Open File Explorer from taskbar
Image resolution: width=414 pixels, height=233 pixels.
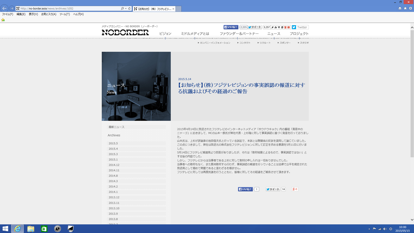pyautogui.click(x=31, y=229)
